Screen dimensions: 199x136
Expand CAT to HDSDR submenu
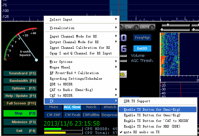point(82,95)
